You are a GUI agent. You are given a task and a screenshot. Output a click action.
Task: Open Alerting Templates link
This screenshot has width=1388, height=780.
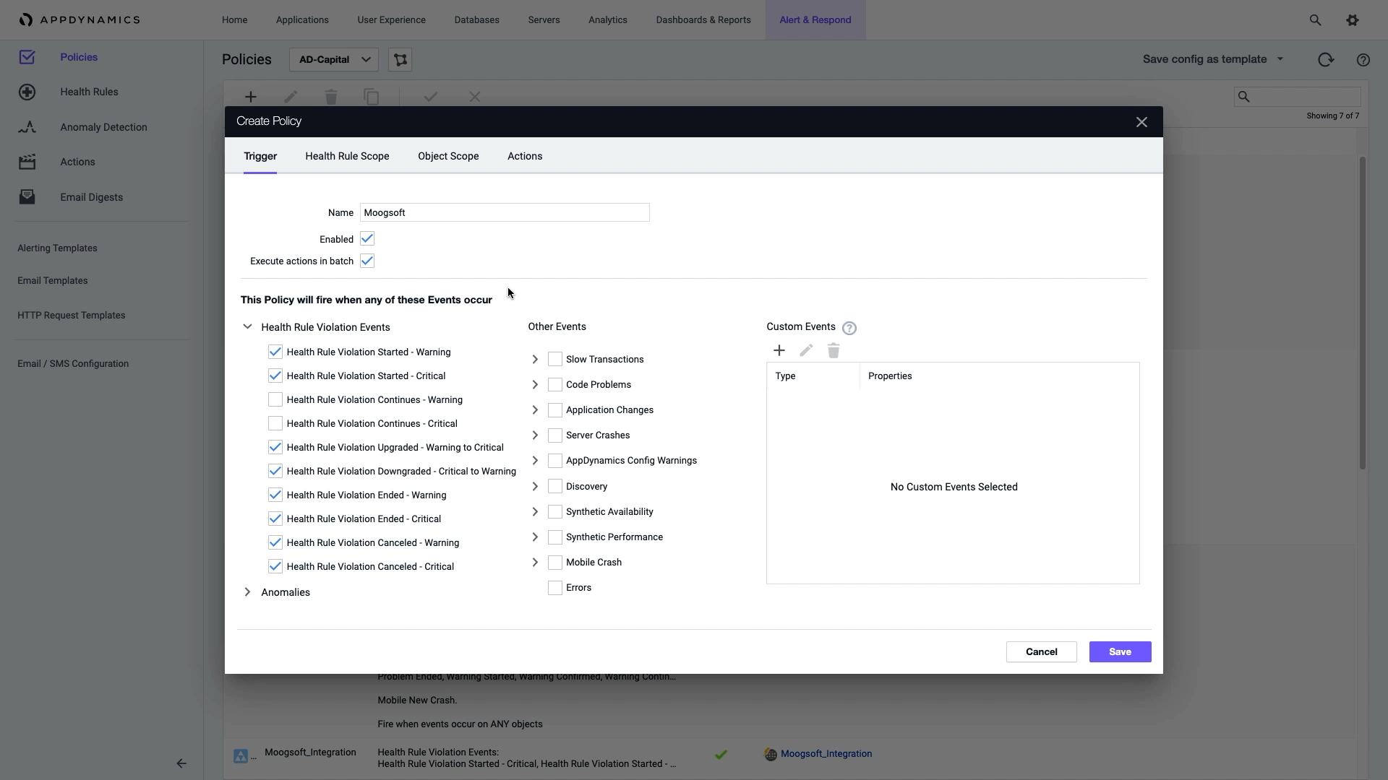tap(57, 248)
